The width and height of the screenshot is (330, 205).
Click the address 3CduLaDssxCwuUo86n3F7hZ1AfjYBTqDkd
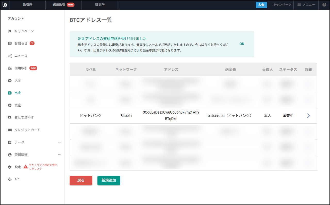coord(171,116)
